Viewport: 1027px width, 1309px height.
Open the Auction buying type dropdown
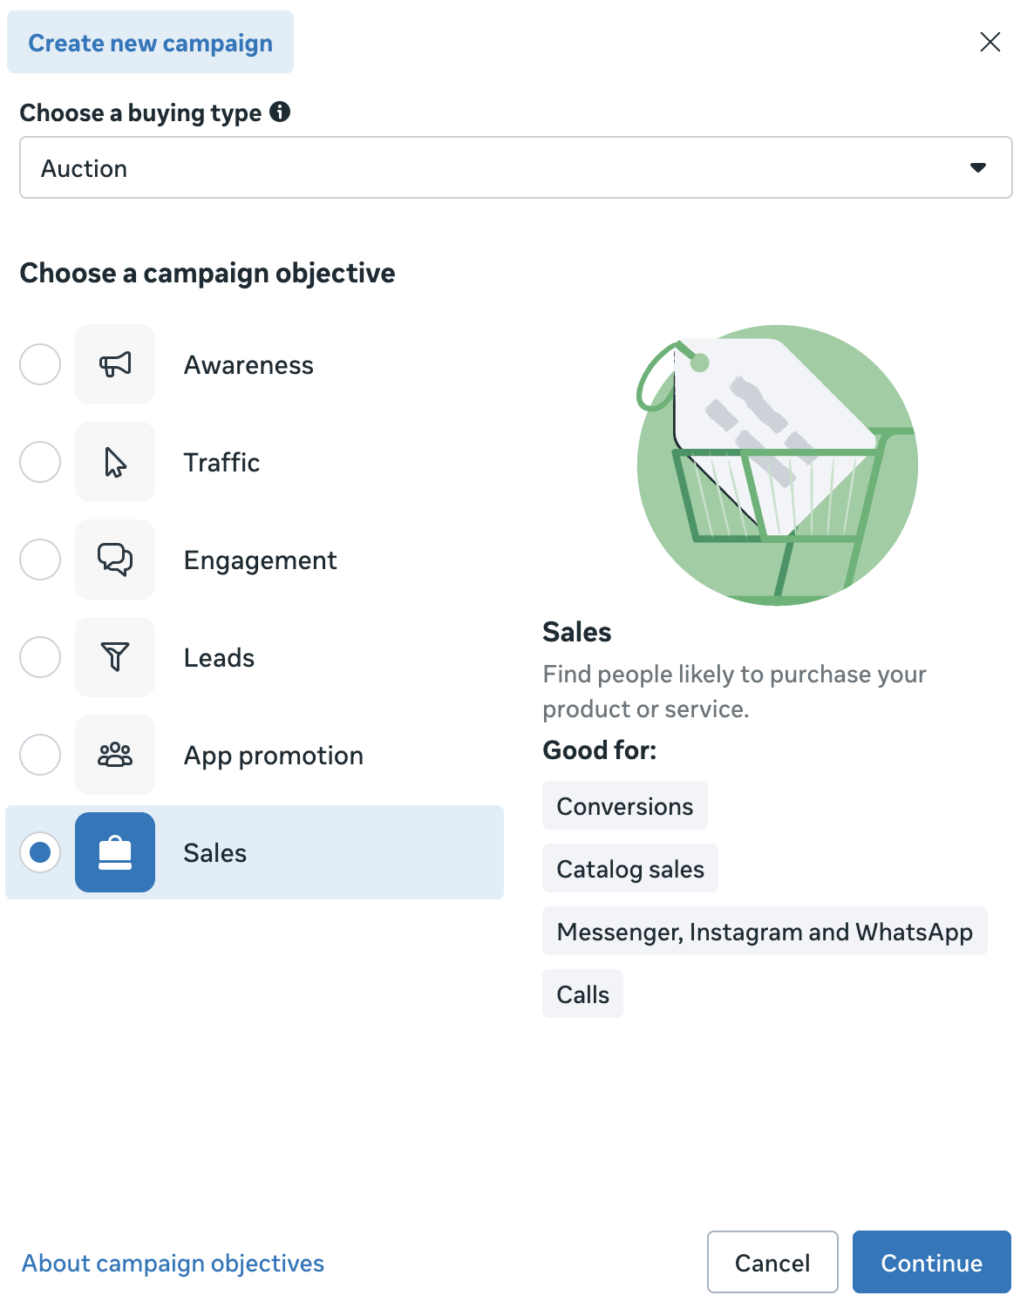click(x=515, y=167)
